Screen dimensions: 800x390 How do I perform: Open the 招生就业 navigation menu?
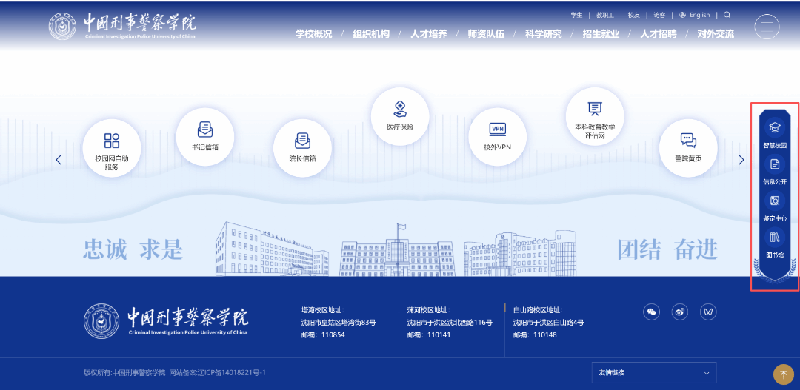601,34
